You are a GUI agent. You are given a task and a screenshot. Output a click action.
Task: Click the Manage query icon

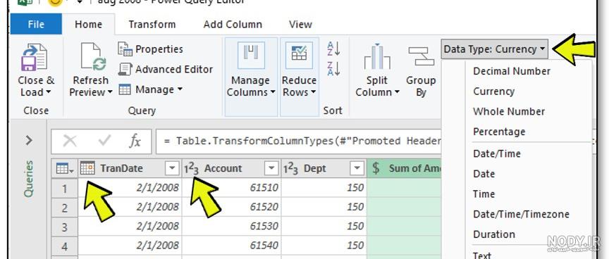click(125, 89)
